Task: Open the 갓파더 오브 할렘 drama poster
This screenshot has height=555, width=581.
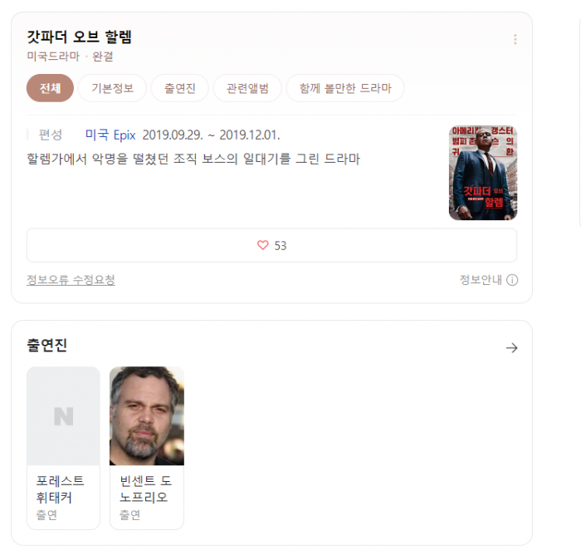Action: [x=482, y=173]
